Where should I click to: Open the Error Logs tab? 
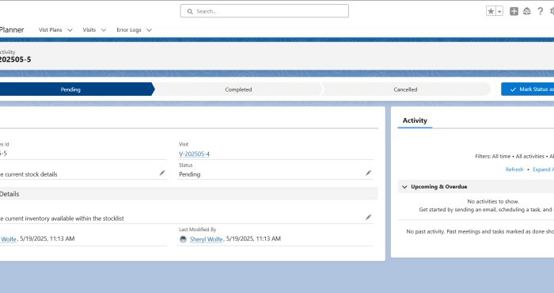tap(129, 30)
